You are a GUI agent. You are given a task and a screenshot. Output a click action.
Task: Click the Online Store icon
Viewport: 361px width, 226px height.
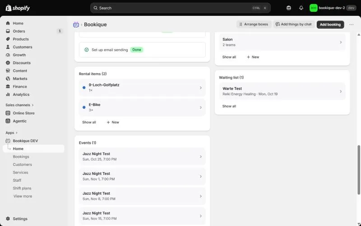click(x=8, y=113)
